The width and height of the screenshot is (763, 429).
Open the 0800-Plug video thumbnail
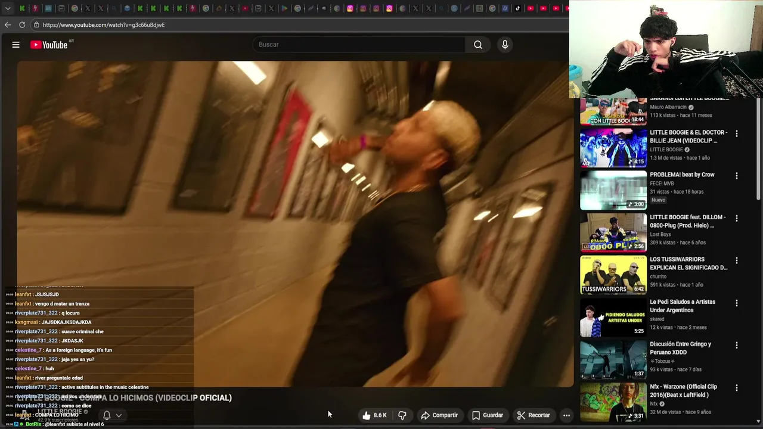tap(613, 232)
